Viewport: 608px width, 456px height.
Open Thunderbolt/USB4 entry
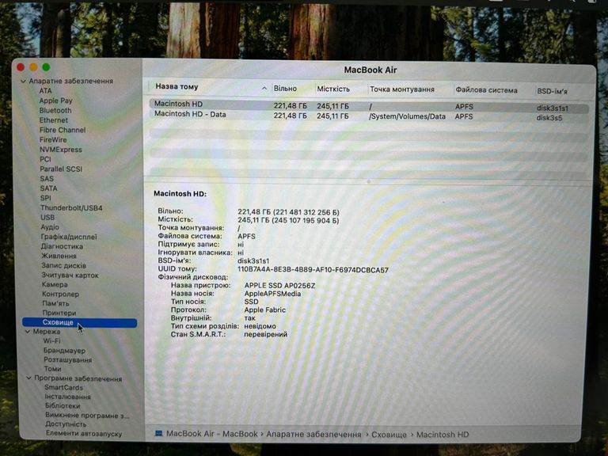(71, 208)
